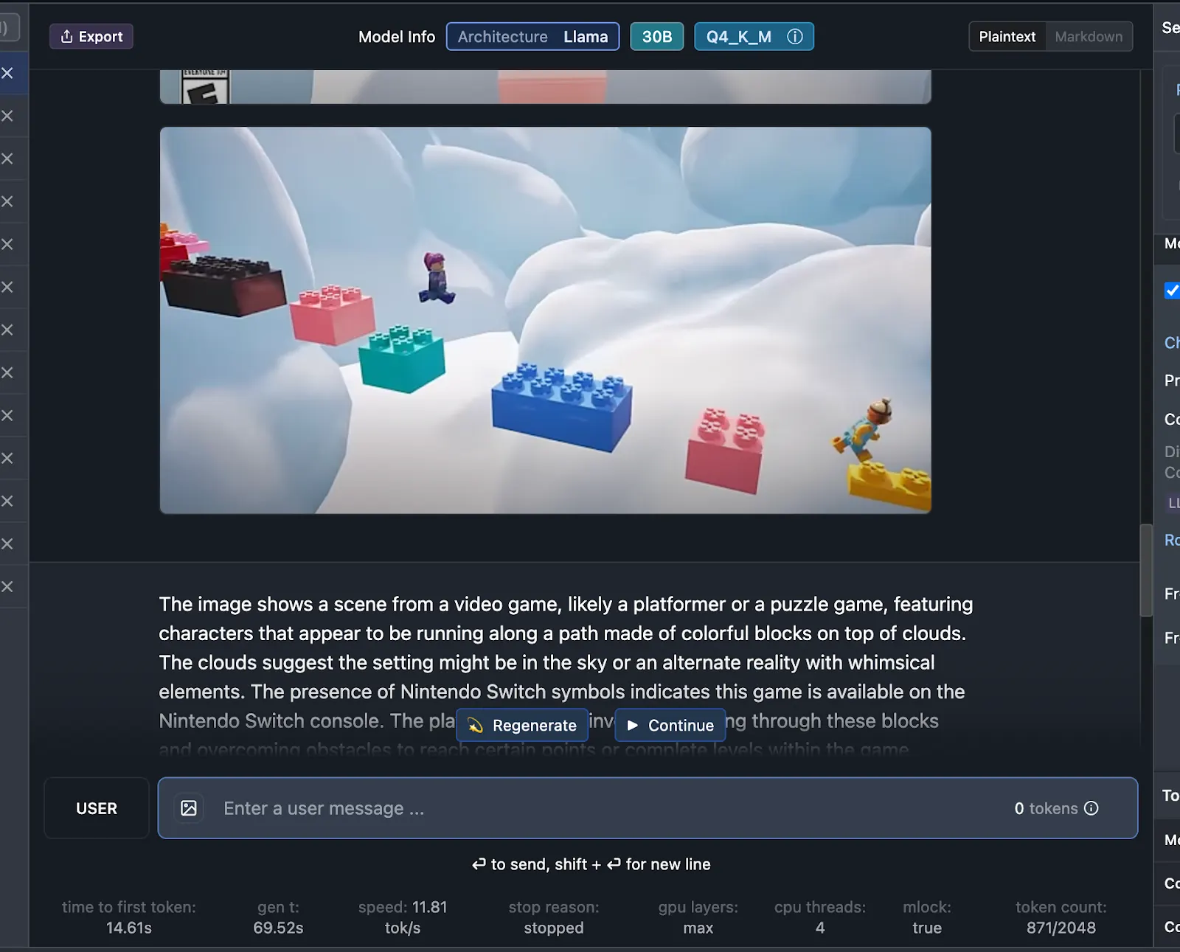Click Continue to extend the response
The width and height of the screenshot is (1180, 952).
670,725
